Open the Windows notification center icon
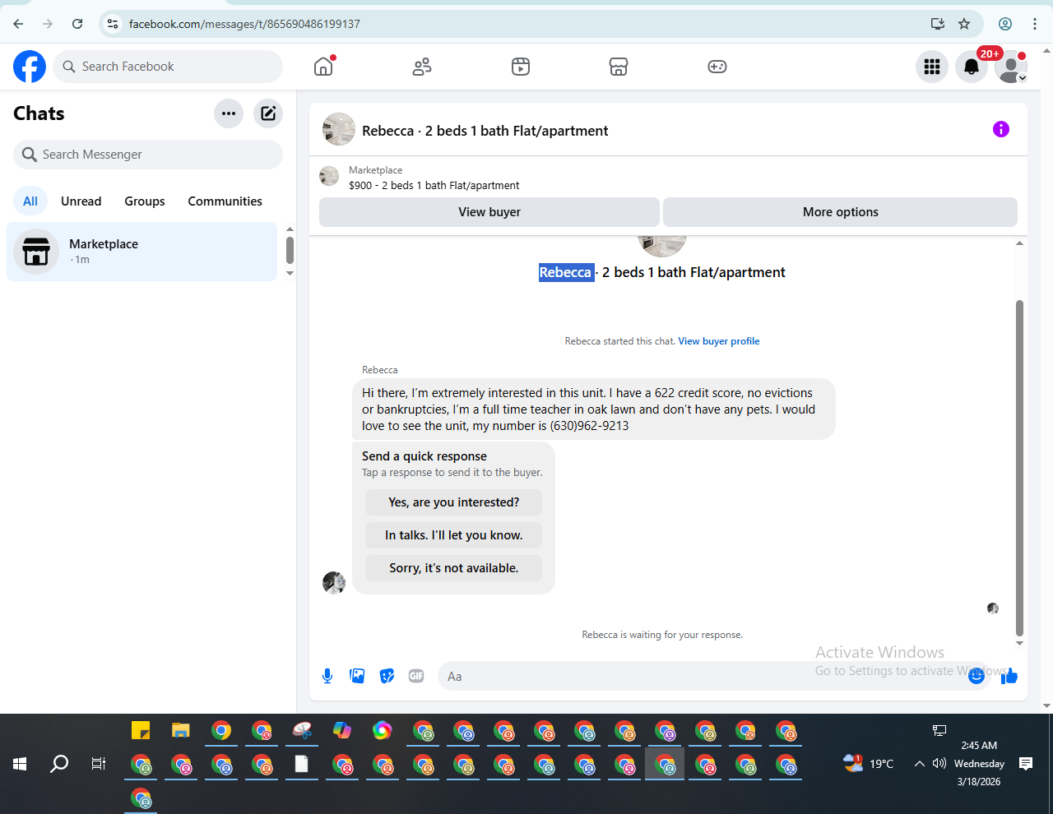1053x814 pixels. [x=1026, y=764]
